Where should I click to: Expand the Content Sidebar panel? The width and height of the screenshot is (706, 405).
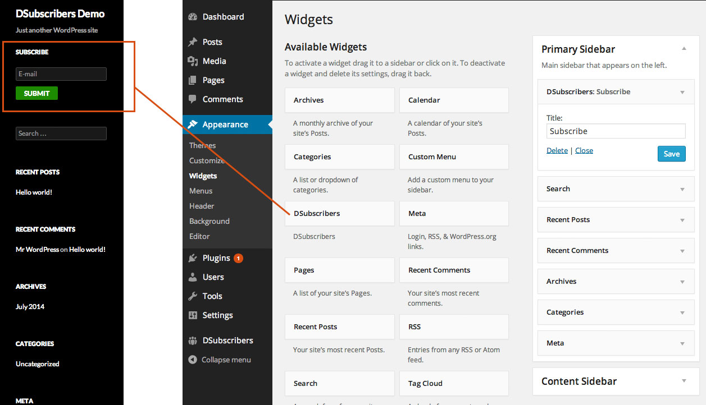click(x=684, y=381)
